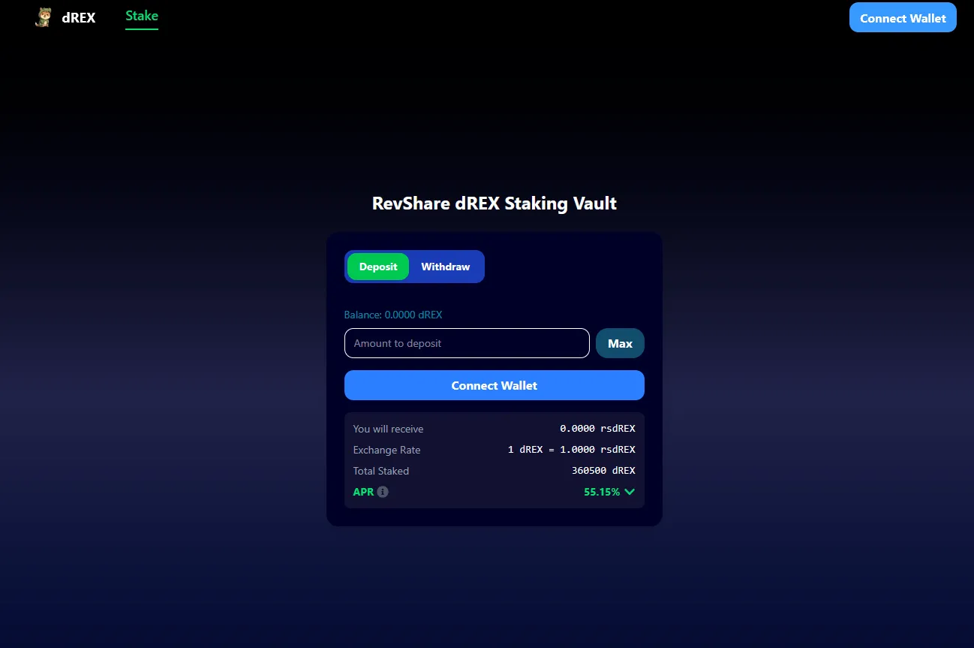Click the 0.0000 rsdREX receive value

pyautogui.click(x=597, y=429)
